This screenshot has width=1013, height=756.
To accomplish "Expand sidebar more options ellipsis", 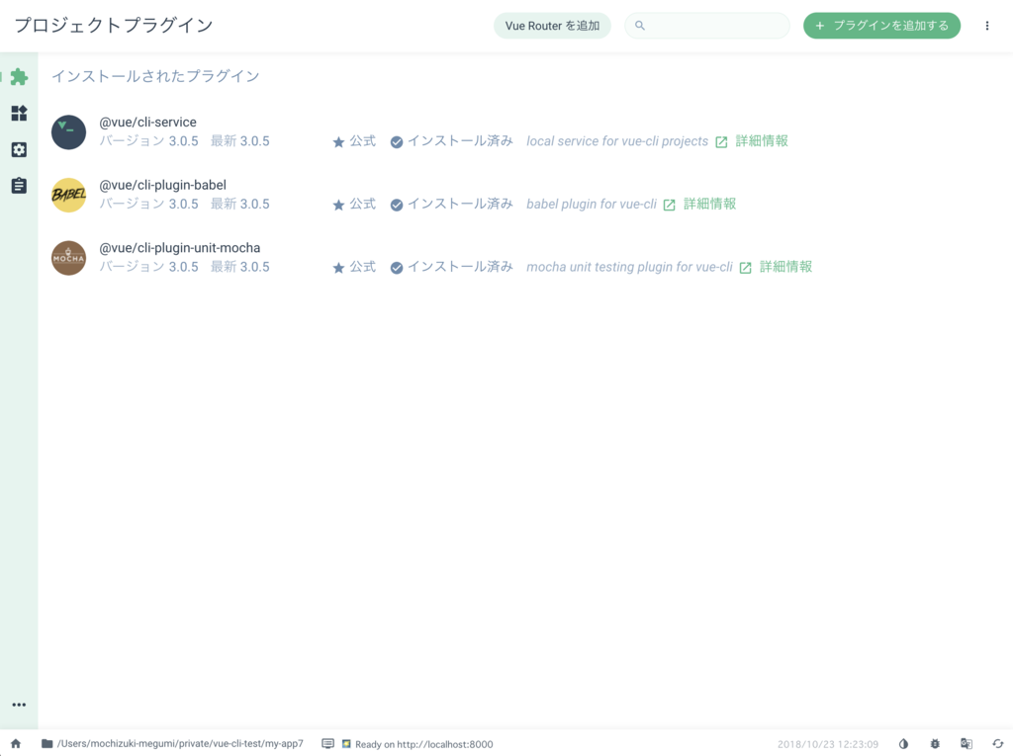I will [19, 705].
